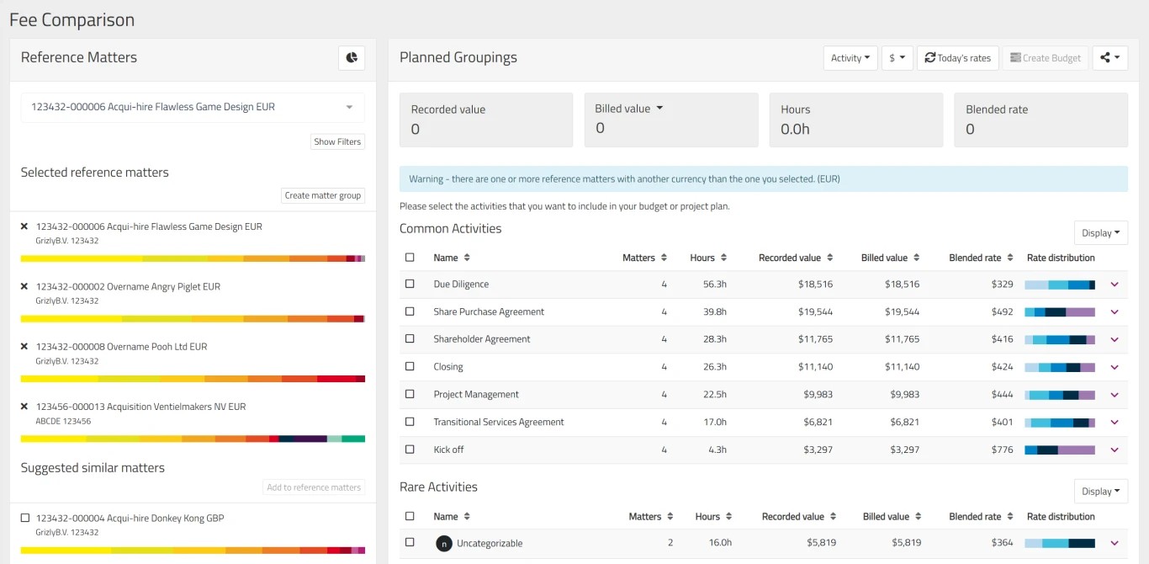Click Today's rates refresh button
The width and height of the screenshot is (1149, 564).
[957, 58]
